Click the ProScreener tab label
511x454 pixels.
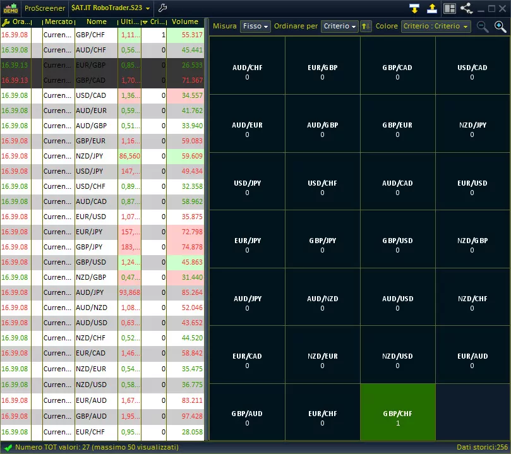coord(45,8)
